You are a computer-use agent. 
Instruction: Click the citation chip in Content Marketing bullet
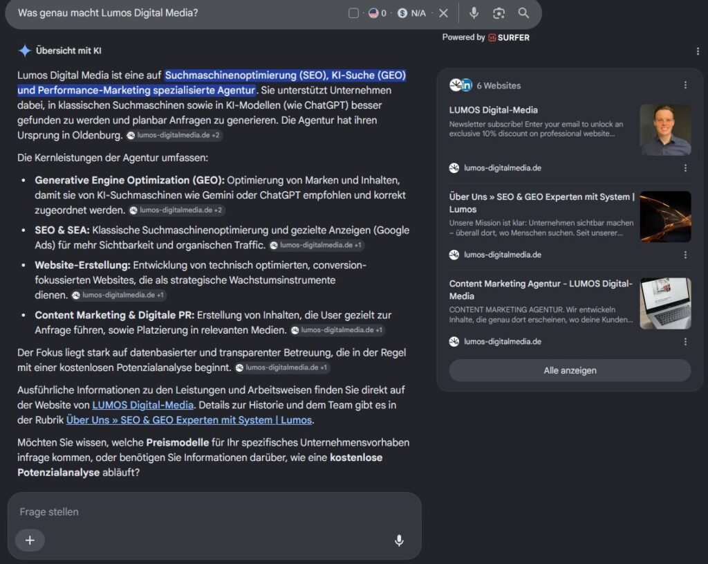coord(337,330)
